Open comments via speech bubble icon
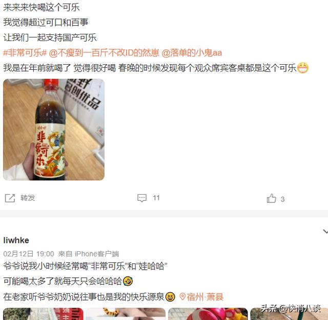 [x=142, y=198]
